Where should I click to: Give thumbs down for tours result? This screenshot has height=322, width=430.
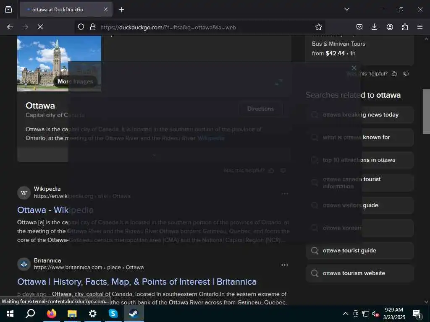coord(406,74)
